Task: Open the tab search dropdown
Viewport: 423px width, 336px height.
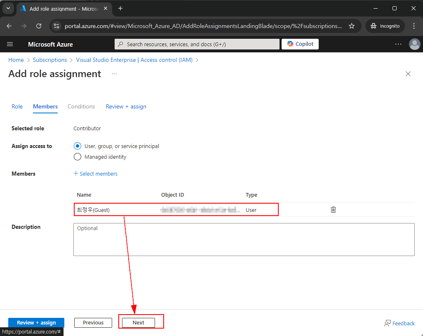Action: tap(8, 9)
